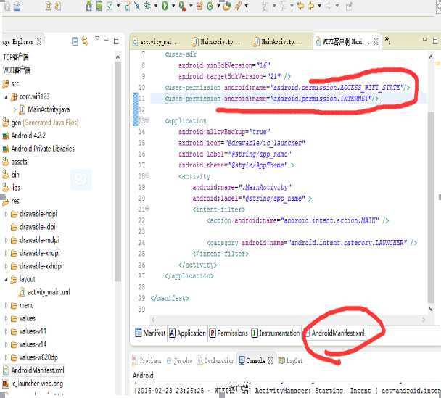Switch to the Application bottom tab

(188, 333)
